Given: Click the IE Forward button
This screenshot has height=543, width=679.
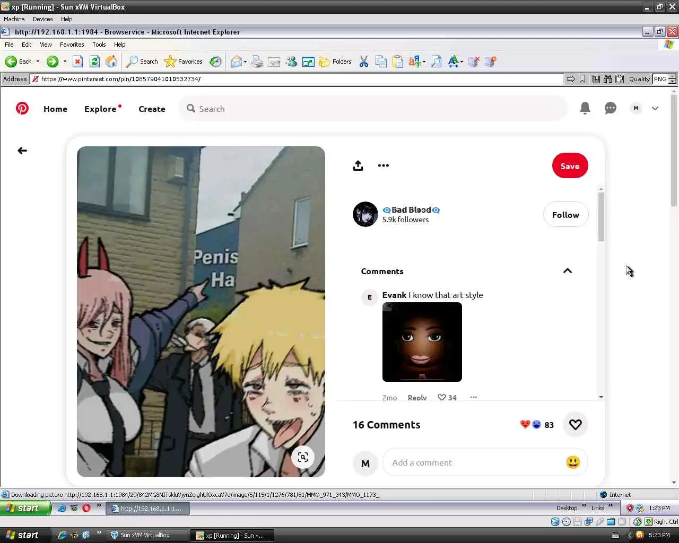Looking at the screenshot, I should pos(53,62).
